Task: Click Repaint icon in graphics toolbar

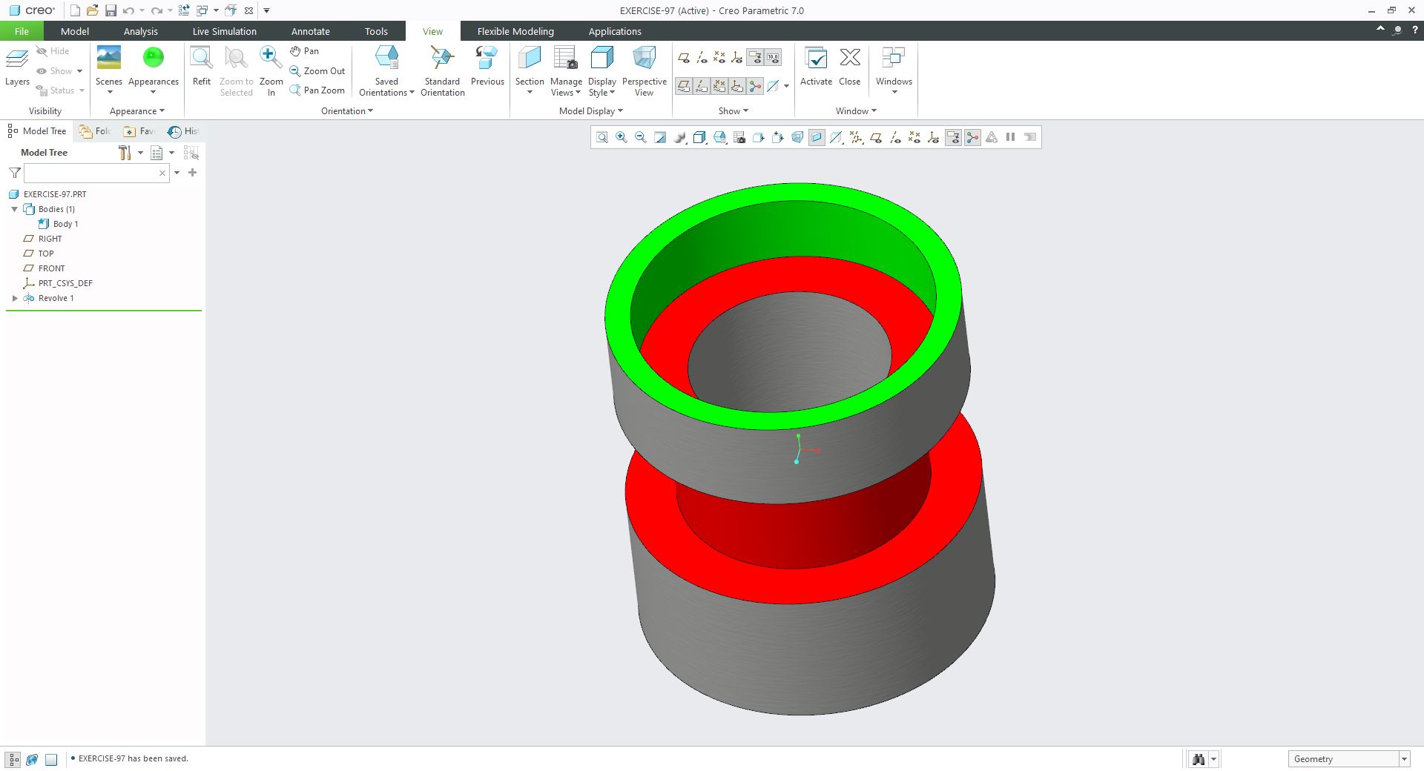Action: [x=660, y=137]
